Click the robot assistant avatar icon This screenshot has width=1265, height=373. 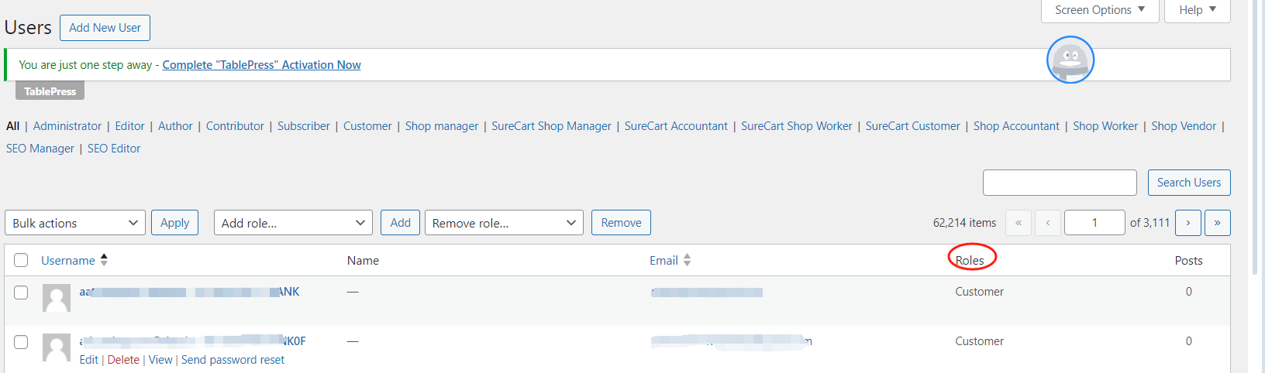pyautogui.click(x=1070, y=60)
